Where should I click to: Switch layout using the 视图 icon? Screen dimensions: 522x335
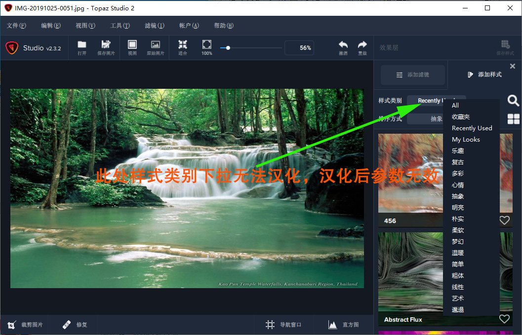(132, 47)
